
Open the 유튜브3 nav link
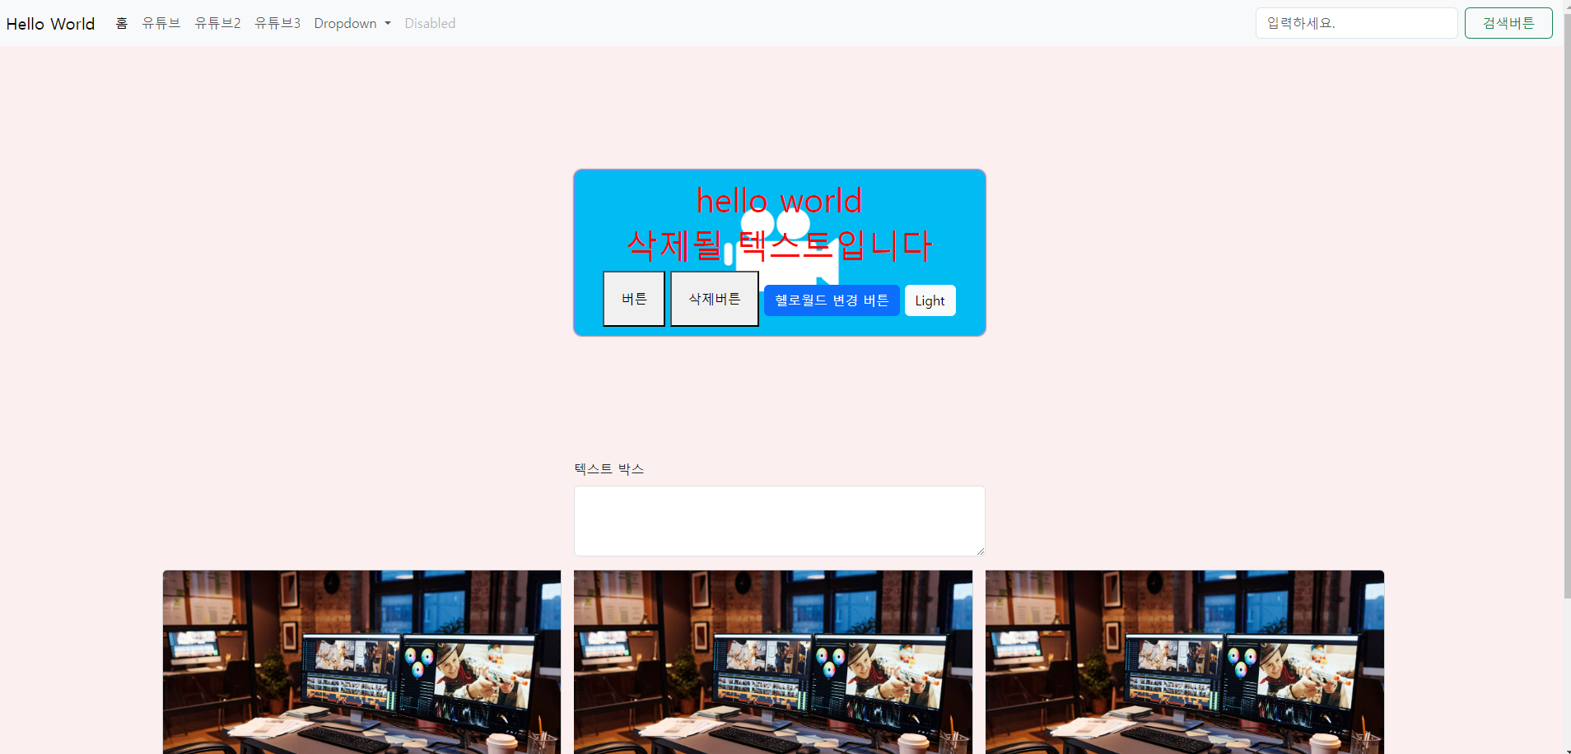click(277, 23)
